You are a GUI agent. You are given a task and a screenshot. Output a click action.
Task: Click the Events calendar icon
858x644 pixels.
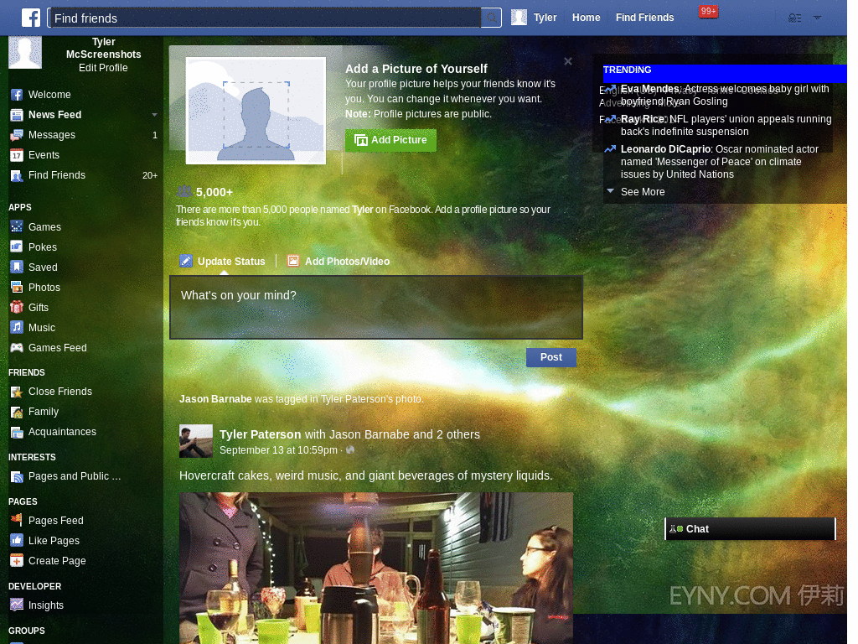click(x=17, y=155)
